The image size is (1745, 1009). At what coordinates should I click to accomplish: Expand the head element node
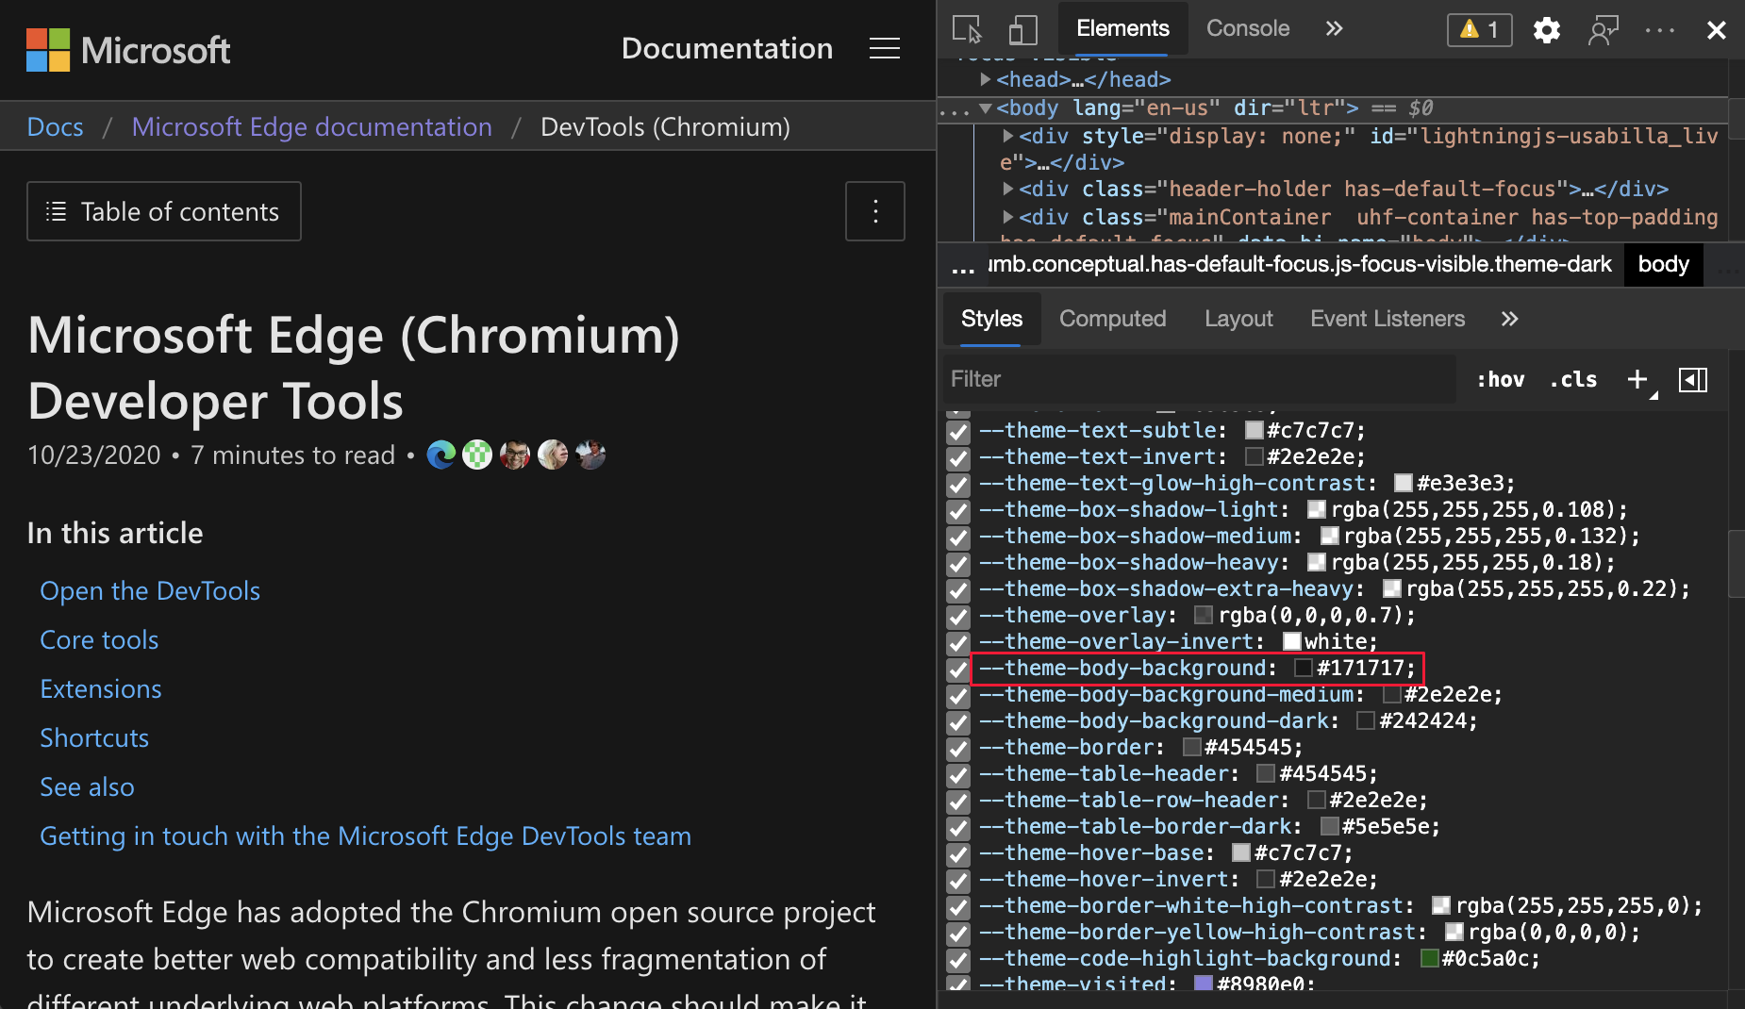pos(987,79)
